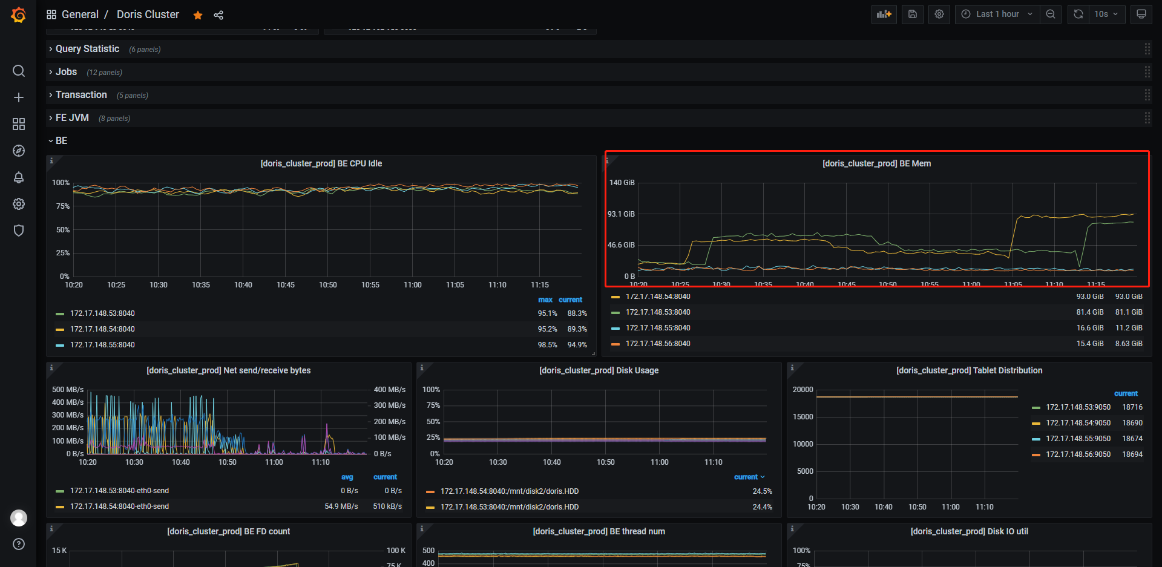Screen dimensions: 1162x567
Task: Go to General folder breadcrumb
Action: click(x=80, y=15)
